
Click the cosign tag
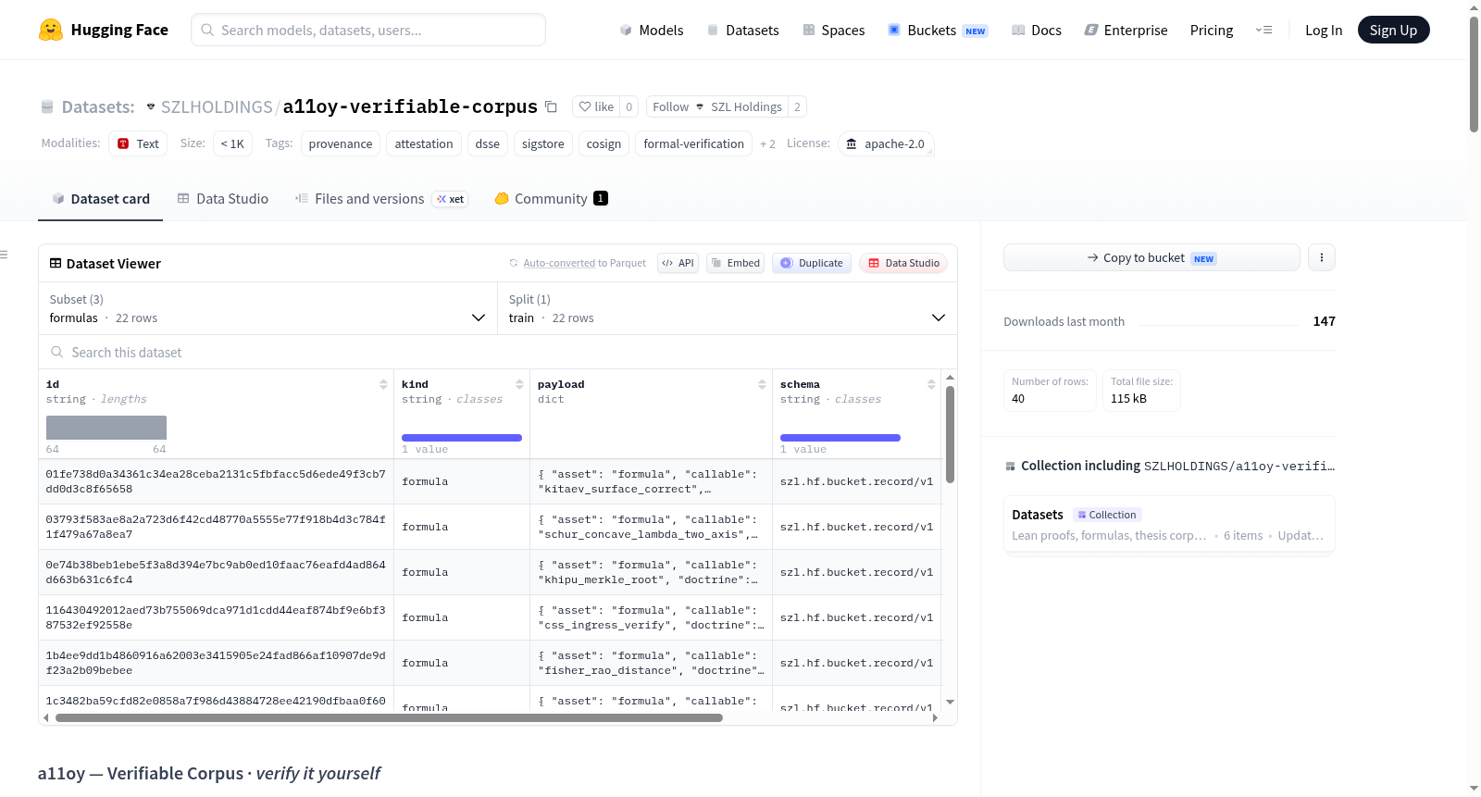pyautogui.click(x=604, y=143)
